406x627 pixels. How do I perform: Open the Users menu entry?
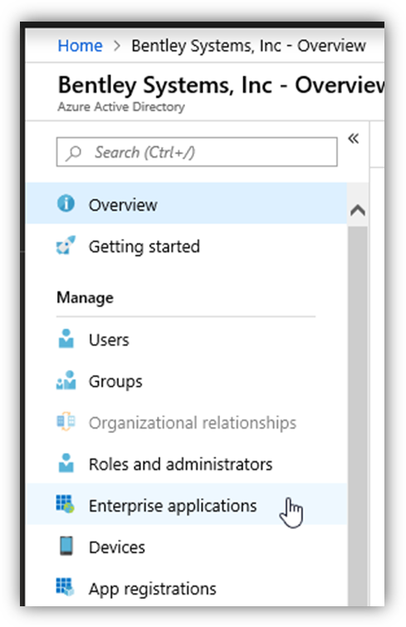pyautogui.click(x=187, y=339)
